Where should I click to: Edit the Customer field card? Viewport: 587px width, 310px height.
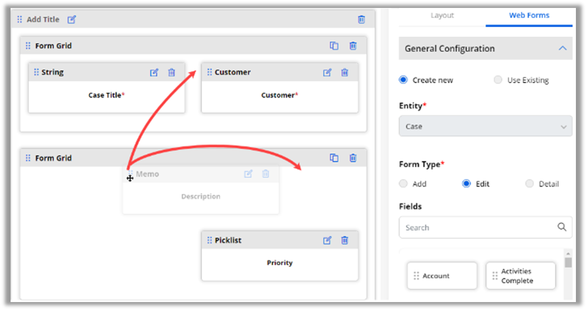tap(327, 72)
